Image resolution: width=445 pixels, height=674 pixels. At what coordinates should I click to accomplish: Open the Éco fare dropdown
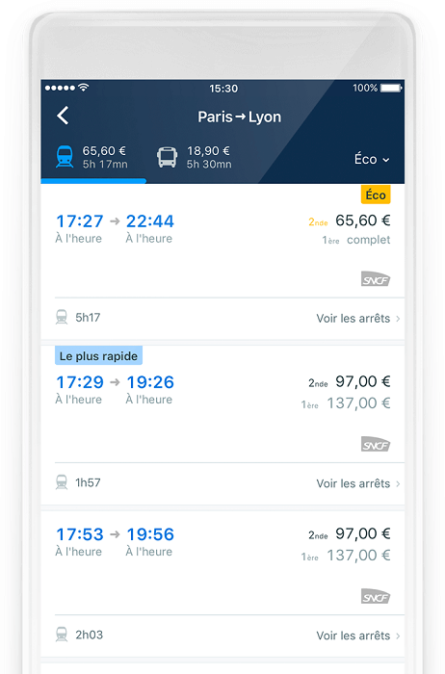(x=372, y=159)
